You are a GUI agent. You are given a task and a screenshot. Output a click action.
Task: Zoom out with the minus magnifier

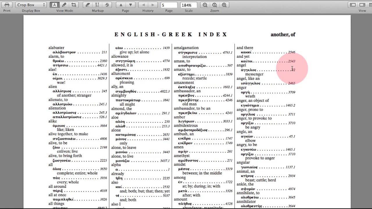(x=205, y=5)
